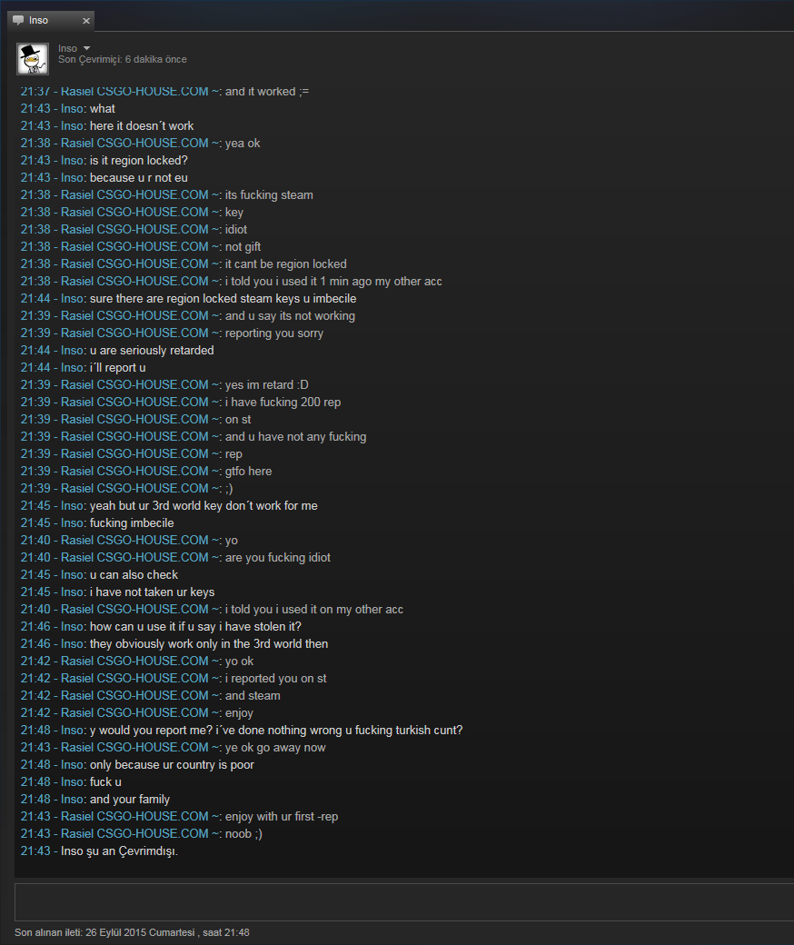Click the chat bubble icon on the Inso tab

[19, 21]
